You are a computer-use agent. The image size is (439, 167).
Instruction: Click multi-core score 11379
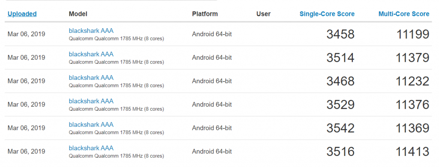(413, 58)
